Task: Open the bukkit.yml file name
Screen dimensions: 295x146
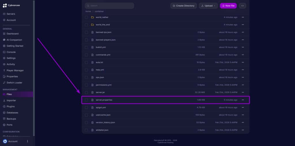Action: (101, 47)
